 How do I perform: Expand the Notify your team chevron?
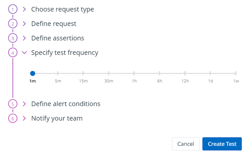[x=24, y=118]
